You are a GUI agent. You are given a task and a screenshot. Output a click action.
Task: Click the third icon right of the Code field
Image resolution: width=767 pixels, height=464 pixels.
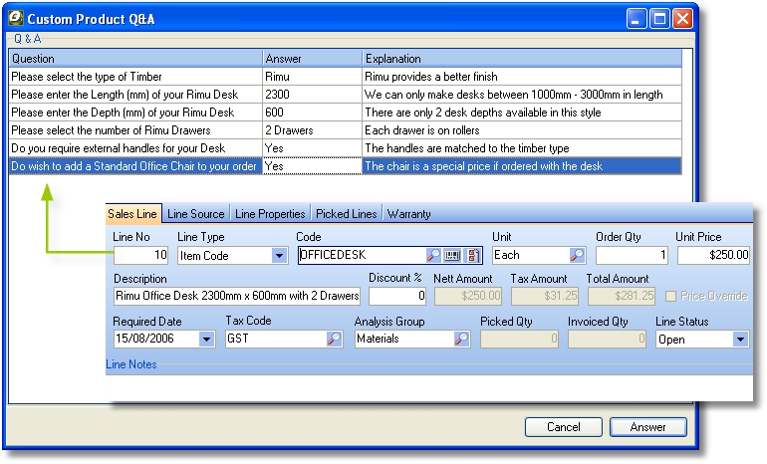click(473, 255)
